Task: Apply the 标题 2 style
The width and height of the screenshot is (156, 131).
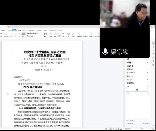Action: coord(137,63)
